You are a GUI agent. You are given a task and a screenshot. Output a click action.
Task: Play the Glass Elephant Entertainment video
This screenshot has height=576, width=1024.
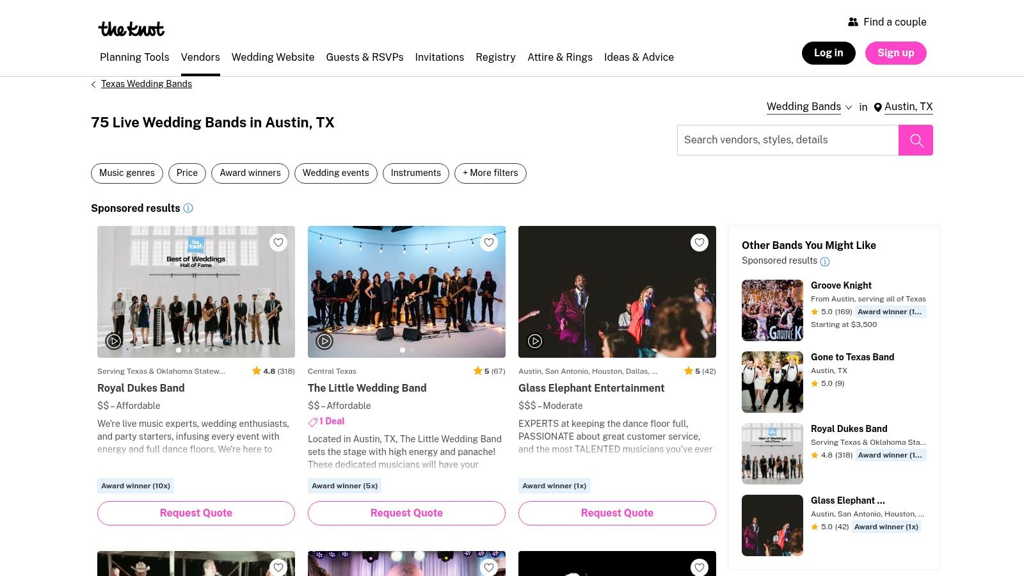coord(535,341)
